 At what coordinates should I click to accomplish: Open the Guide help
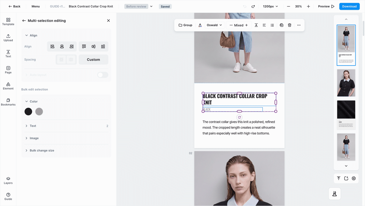(x=8, y=197)
